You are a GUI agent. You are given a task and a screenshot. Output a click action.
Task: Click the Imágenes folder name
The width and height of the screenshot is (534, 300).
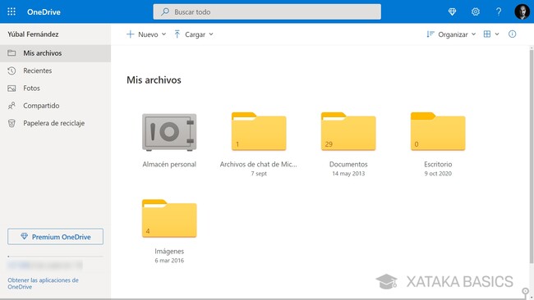(x=169, y=252)
